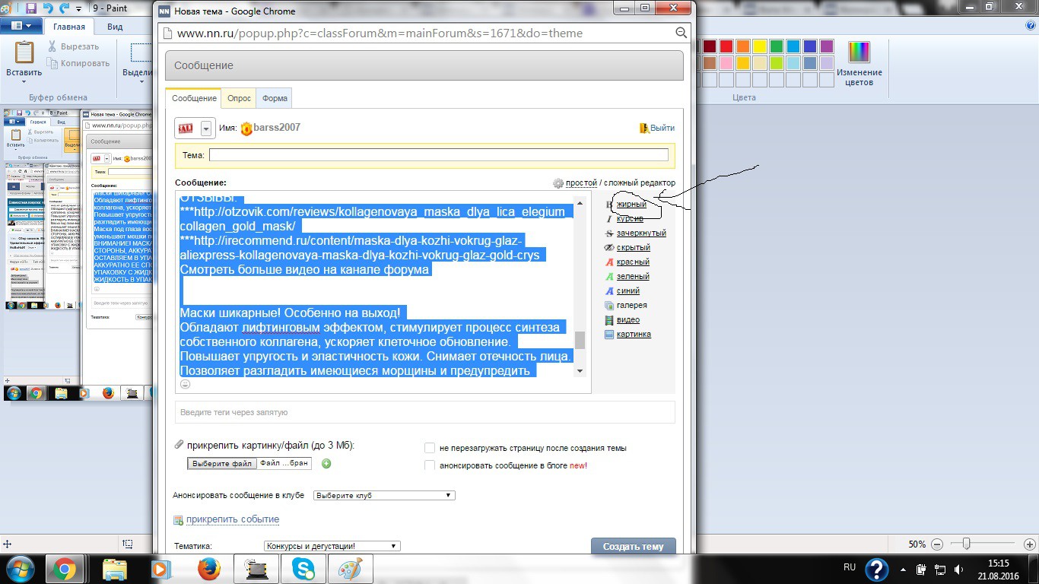1039x584 pixels.
Task: Click the Paint save floppy icon
Action: coord(31,8)
